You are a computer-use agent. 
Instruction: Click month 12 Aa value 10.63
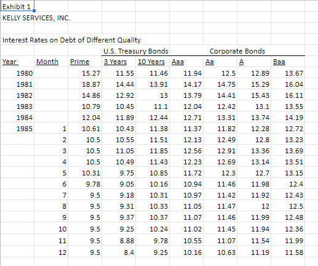click(220, 252)
